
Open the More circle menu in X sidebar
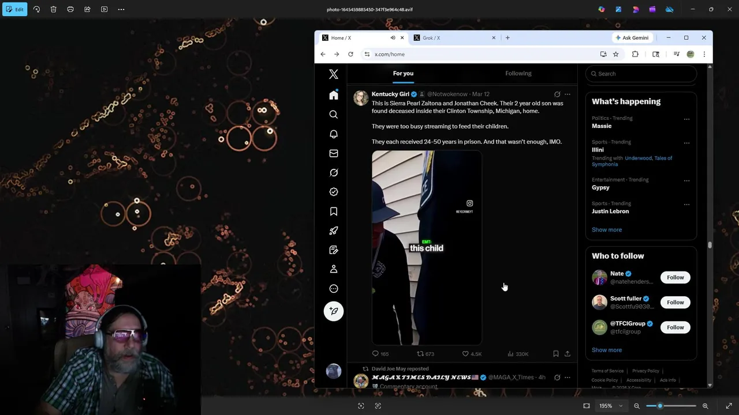point(334,289)
